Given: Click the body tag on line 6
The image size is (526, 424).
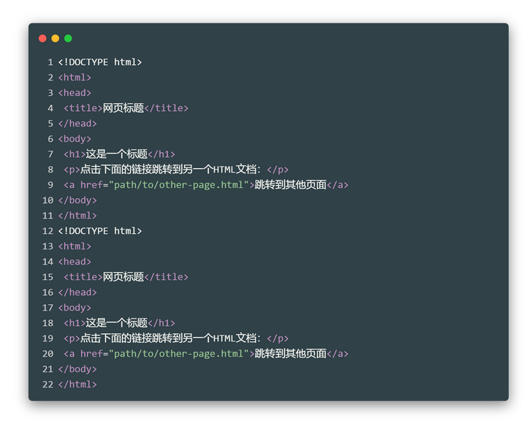Looking at the screenshot, I should (x=75, y=139).
